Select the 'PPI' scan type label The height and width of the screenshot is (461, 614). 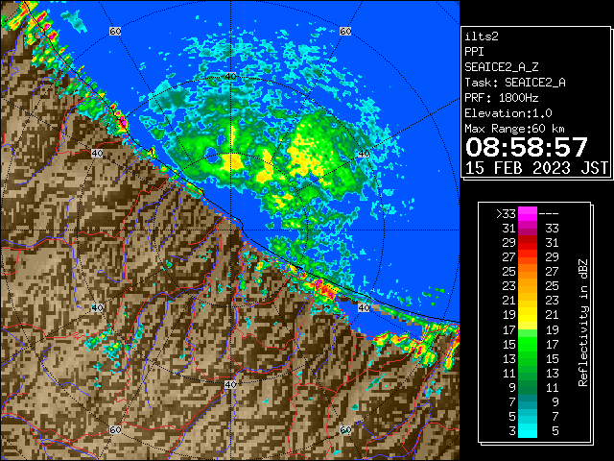pyautogui.click(x=474, y=52)
